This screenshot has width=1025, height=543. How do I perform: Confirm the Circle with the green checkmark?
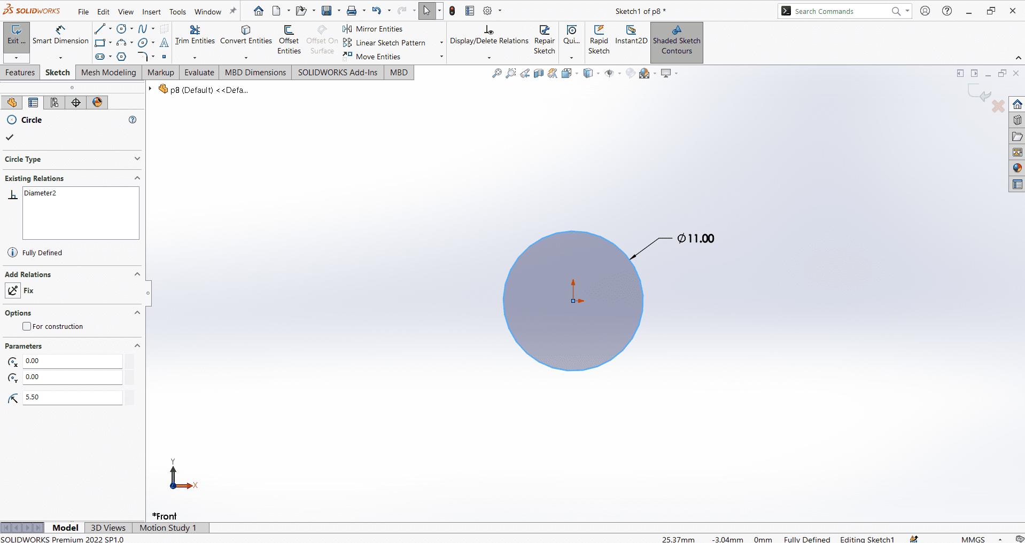pyautogui.click(x=10, y=137)
